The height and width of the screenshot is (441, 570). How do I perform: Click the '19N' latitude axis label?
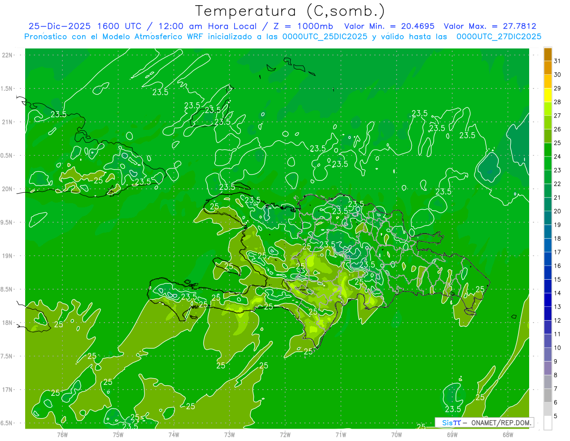click(x=7, y=255)
